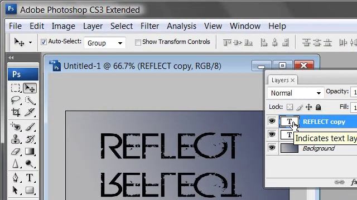Hide the Background layer

point(272,148)
